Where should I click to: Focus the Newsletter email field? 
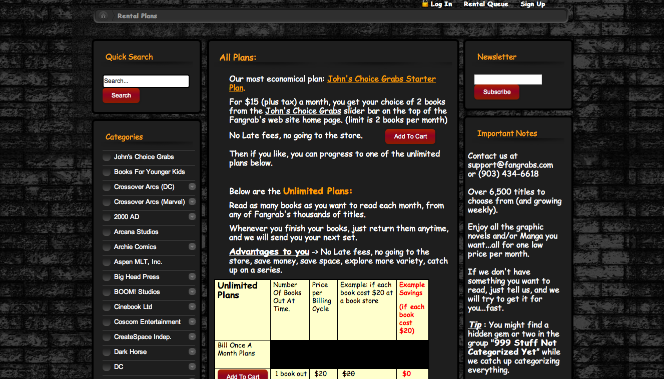click(x=508, y=79)
